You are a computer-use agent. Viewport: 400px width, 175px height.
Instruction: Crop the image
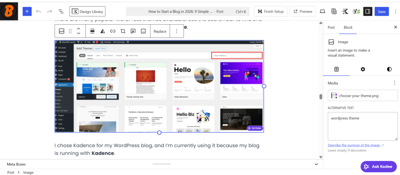123,31
